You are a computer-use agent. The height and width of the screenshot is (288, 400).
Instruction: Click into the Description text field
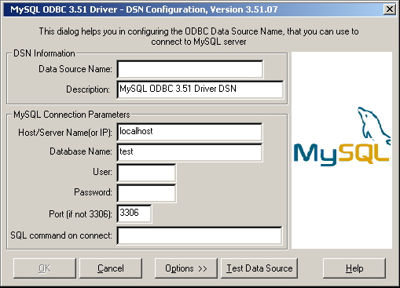[200, 89]
